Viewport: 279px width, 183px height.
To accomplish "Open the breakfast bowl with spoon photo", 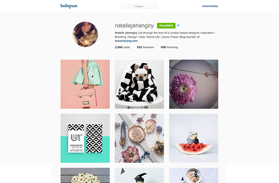I will (194, 176).
